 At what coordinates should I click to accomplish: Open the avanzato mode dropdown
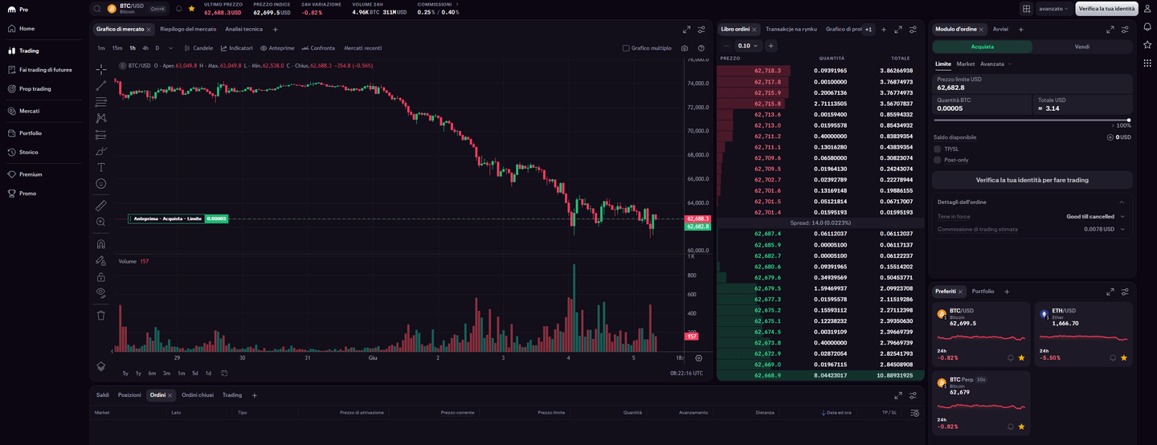click(x=1055, y=9)
